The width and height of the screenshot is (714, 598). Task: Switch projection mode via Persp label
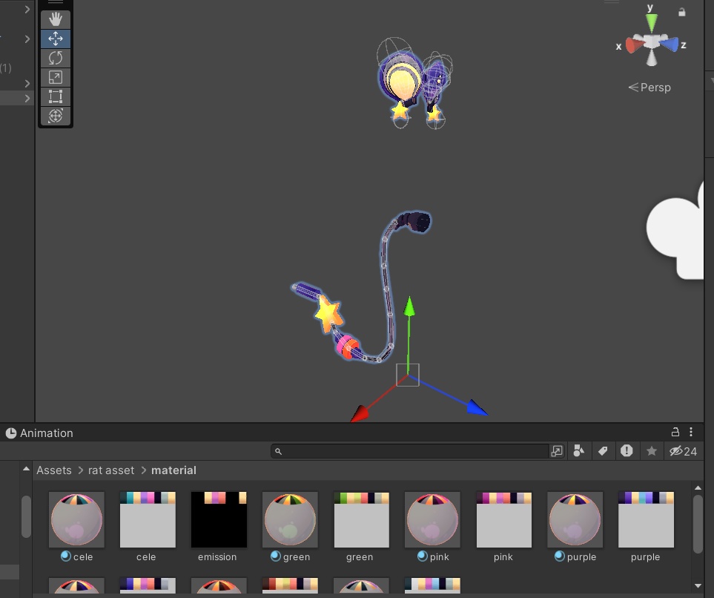point(649,87)
